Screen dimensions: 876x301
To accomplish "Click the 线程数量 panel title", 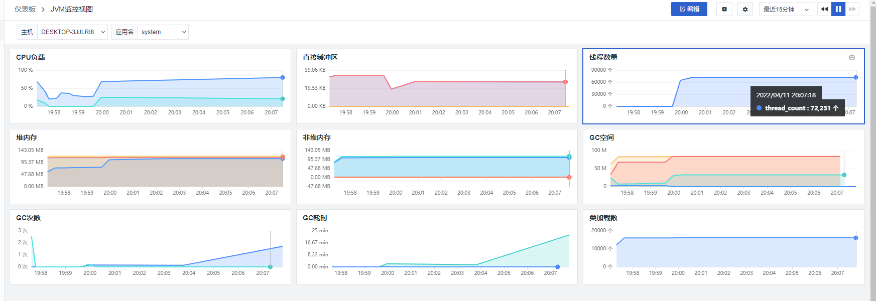I will click(x=603, y=57).
